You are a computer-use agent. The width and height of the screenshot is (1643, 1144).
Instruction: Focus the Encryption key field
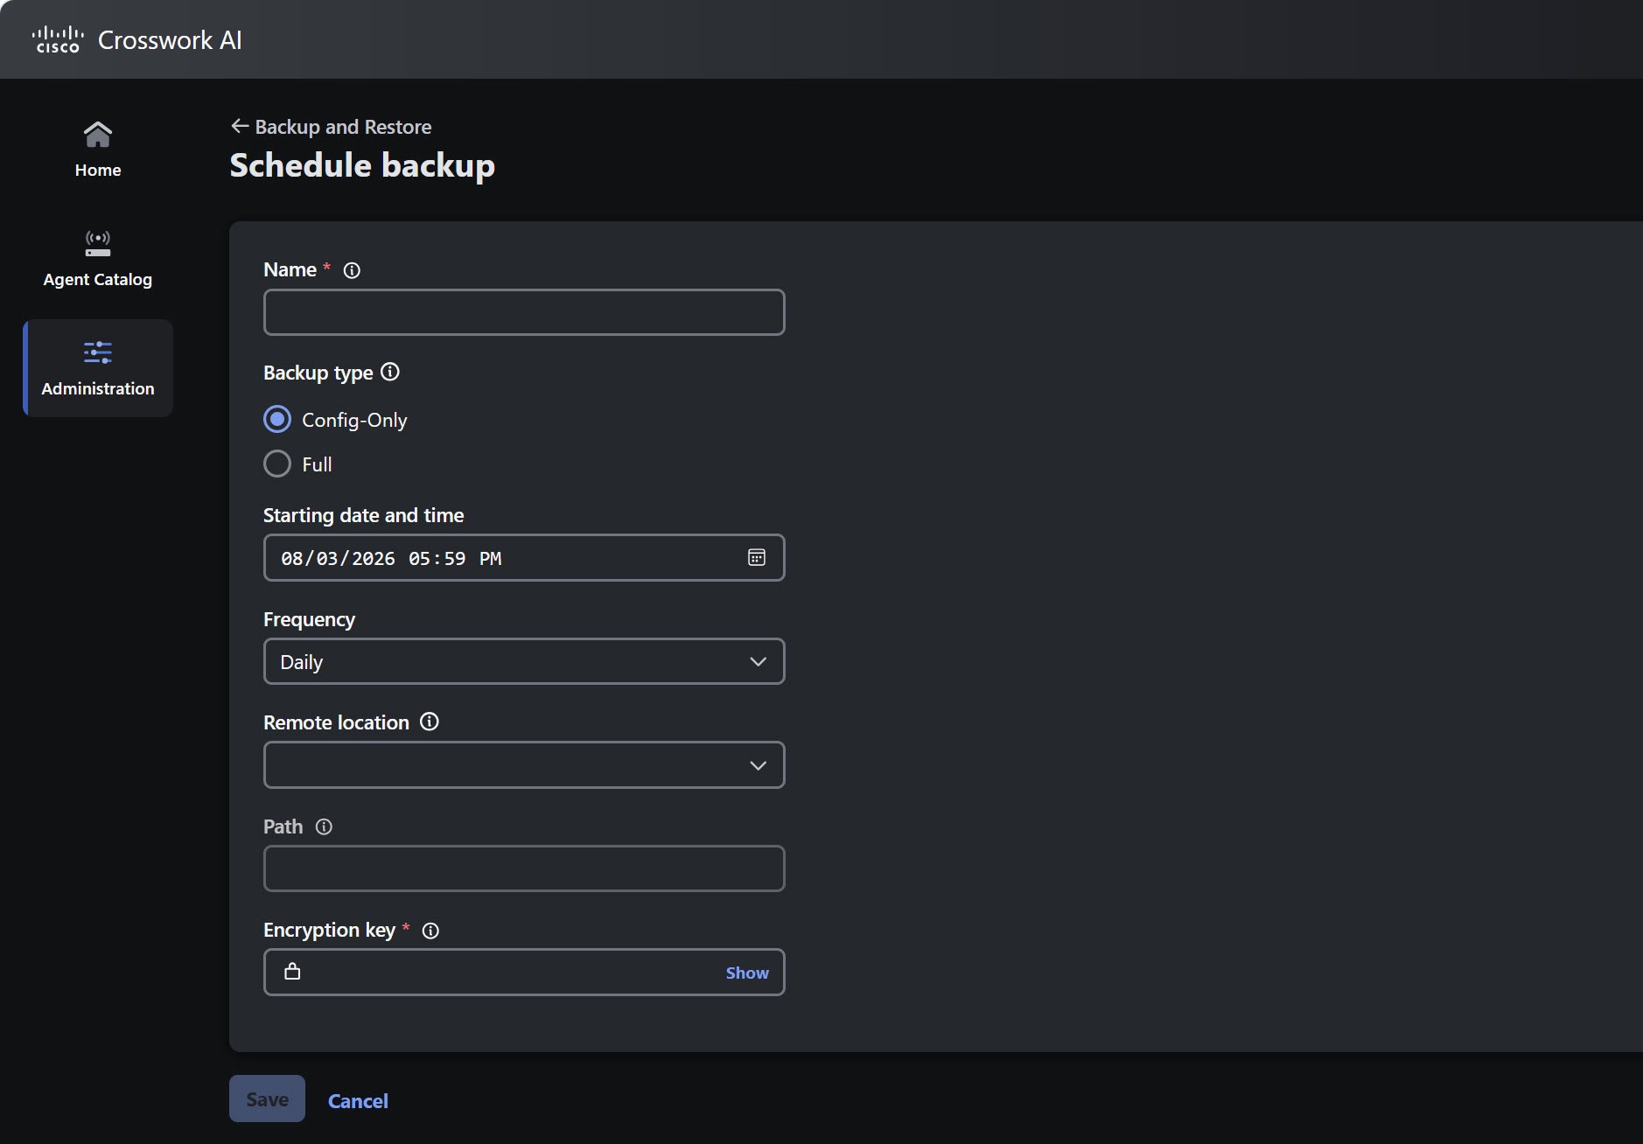coord(524,973)
